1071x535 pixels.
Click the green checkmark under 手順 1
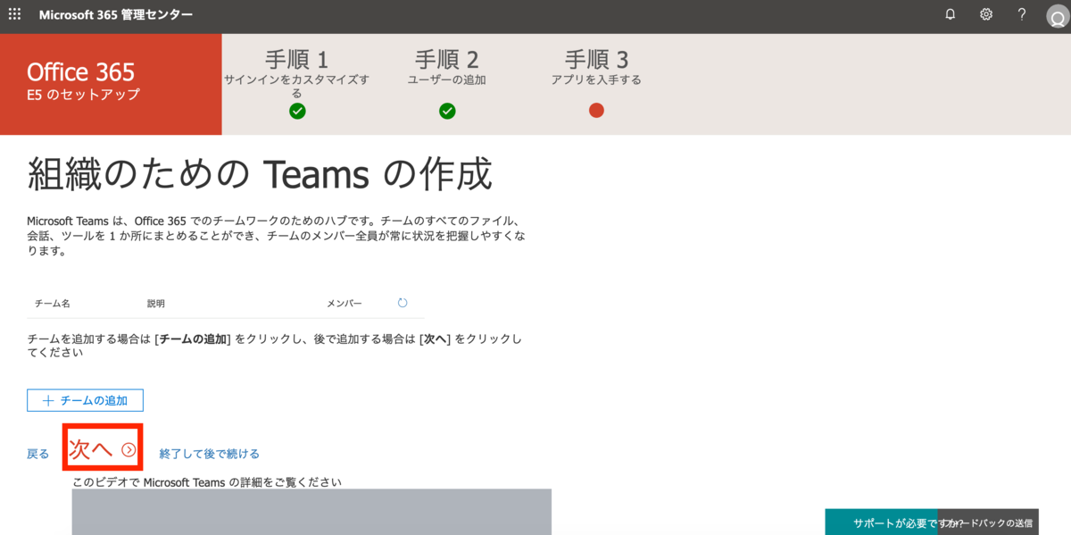(298, 111)
